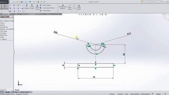Select Front Plane in the feature tree
Image resolution: width=169 pixels, height=95 pixels.
(x=3, y=31)
